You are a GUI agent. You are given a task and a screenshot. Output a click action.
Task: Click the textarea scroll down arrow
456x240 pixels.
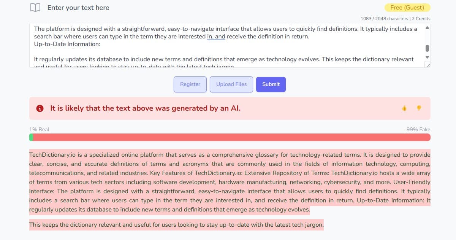[427, 57]
